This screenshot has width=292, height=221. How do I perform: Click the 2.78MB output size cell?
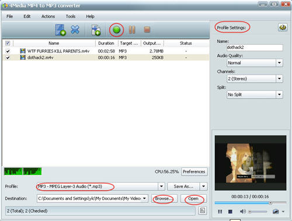[x=157, y=51]
